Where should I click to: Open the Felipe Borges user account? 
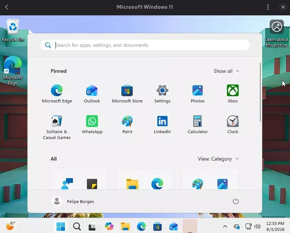coord(73,201)
